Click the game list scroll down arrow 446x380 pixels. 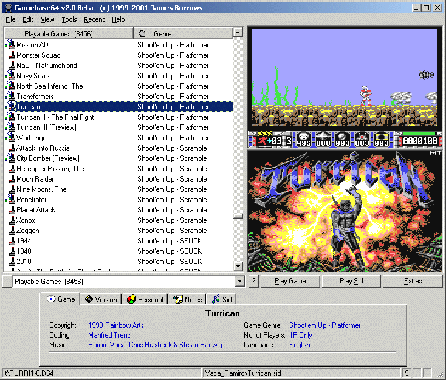pos(238,266)
